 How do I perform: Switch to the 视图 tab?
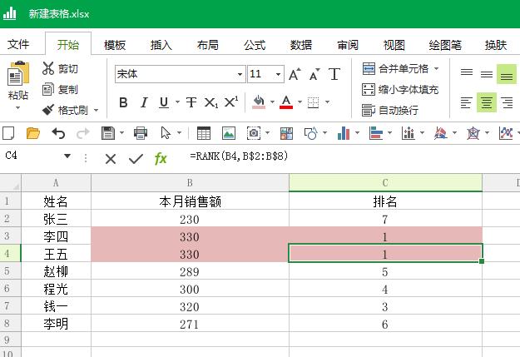[x=394, y=44]
